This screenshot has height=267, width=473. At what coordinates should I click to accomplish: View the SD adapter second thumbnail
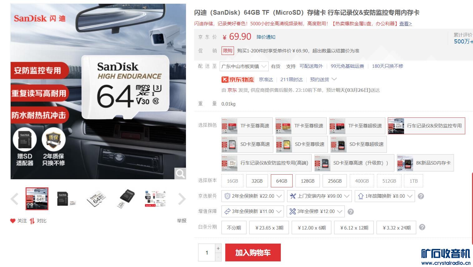66,199
